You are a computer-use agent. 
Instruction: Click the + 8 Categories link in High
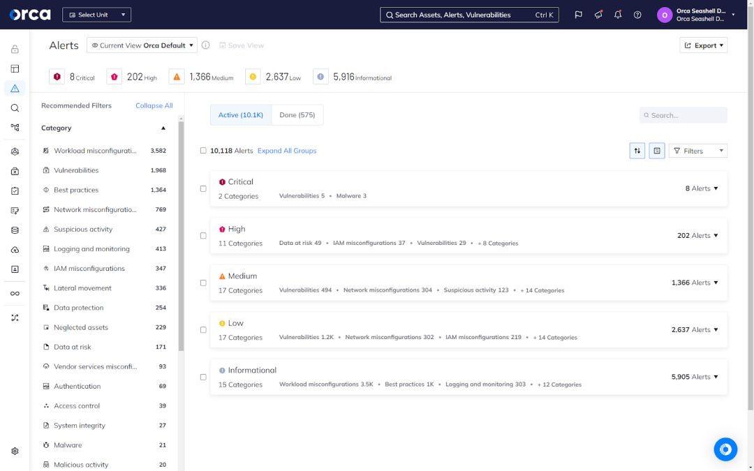coord(498,244)
